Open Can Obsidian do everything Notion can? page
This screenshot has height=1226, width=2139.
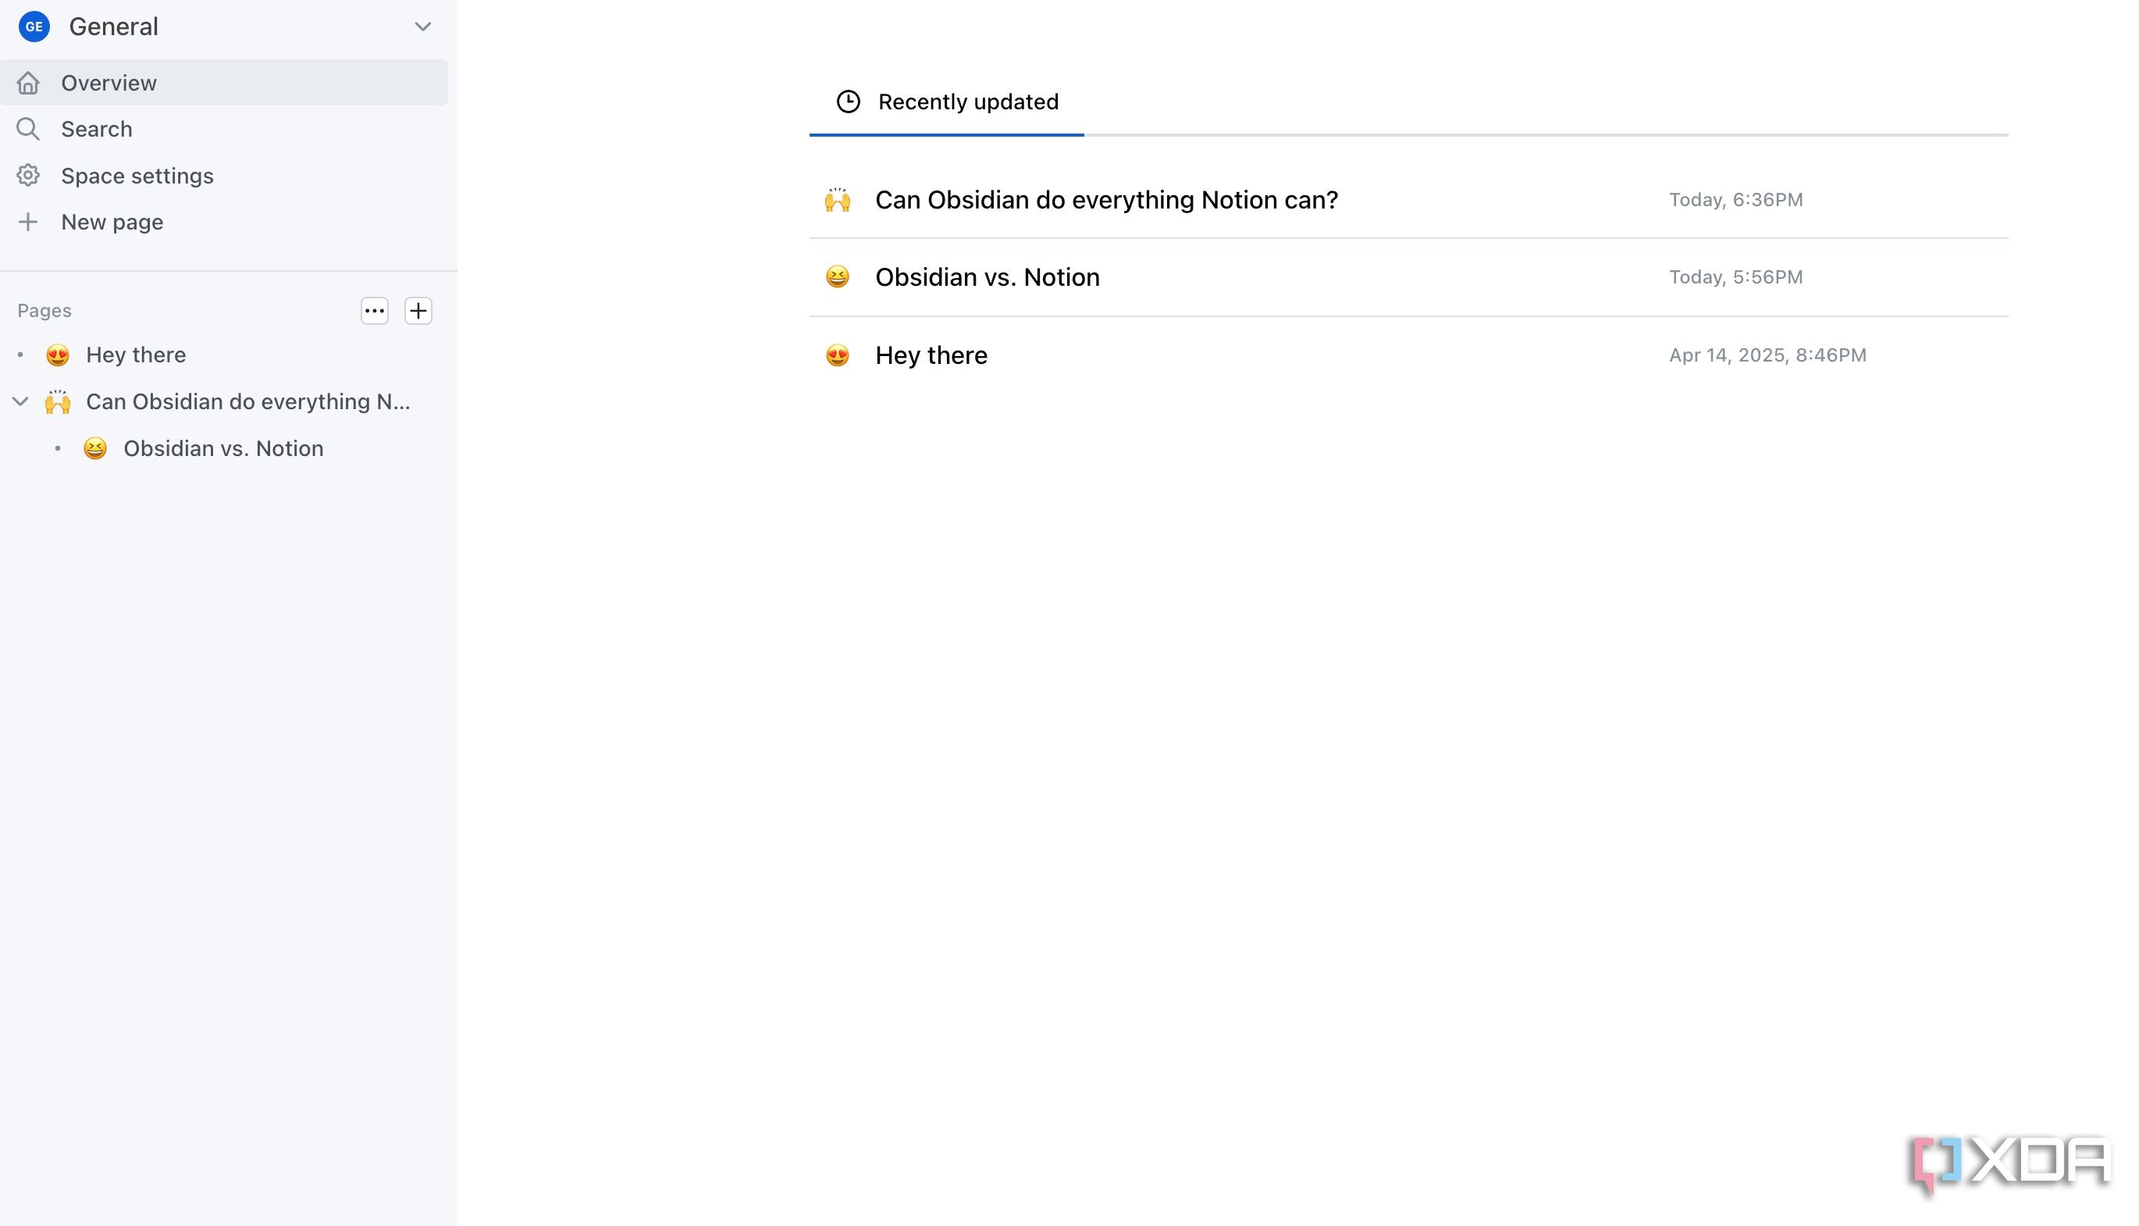coord(1106,200)
